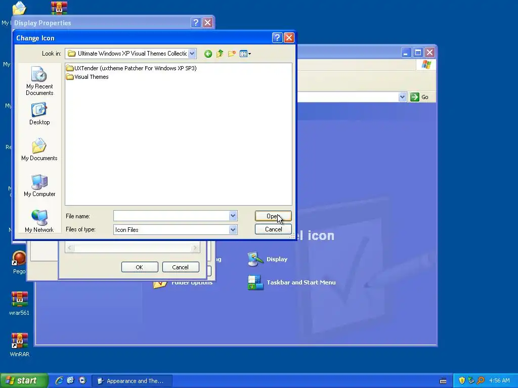
Task: Open the Start menu
Action: 24,380
